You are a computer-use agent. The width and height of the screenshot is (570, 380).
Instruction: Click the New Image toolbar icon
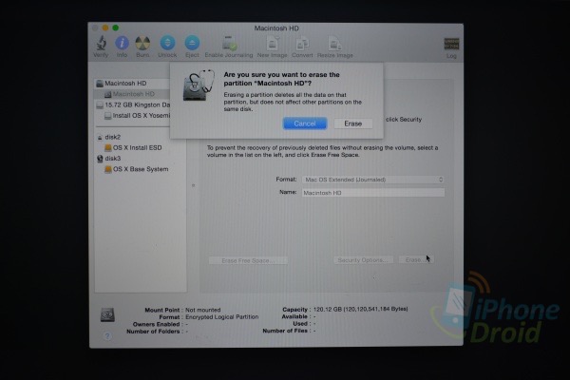tap(273, 47)
